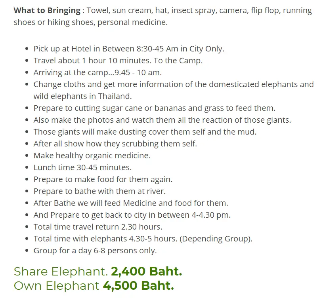Click 'Total time with elephants' bullet line
325x302 pixels.
(x=143, y=239)
